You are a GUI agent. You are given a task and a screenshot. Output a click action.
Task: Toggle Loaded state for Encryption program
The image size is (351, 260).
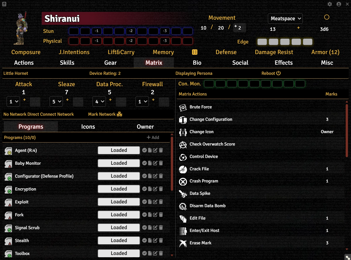(x=119, y=189)
